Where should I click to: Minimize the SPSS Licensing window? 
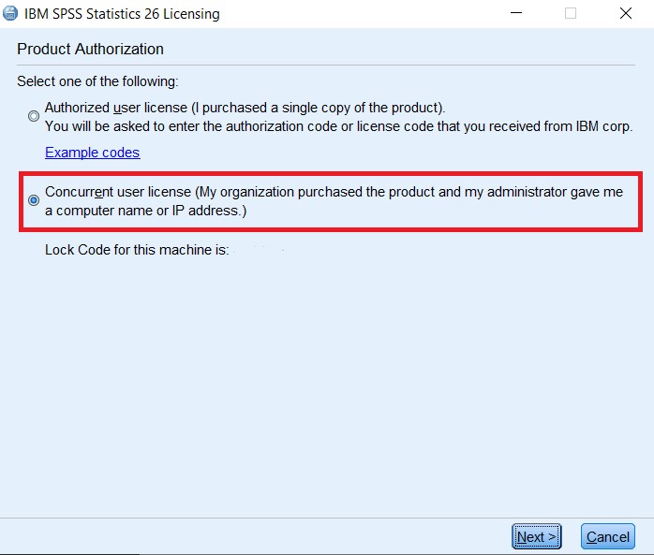[516, 13]
